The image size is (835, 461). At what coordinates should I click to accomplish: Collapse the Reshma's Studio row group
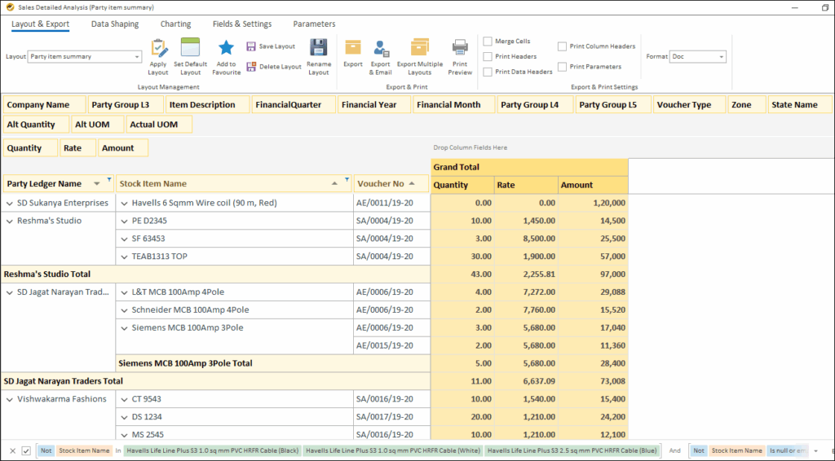(x=9, y=221)
